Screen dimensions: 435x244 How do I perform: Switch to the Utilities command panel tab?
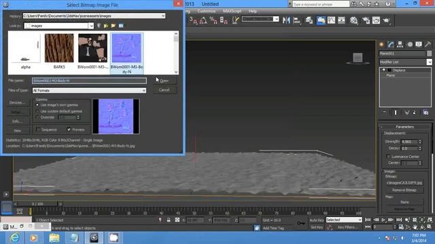[428, 44]
